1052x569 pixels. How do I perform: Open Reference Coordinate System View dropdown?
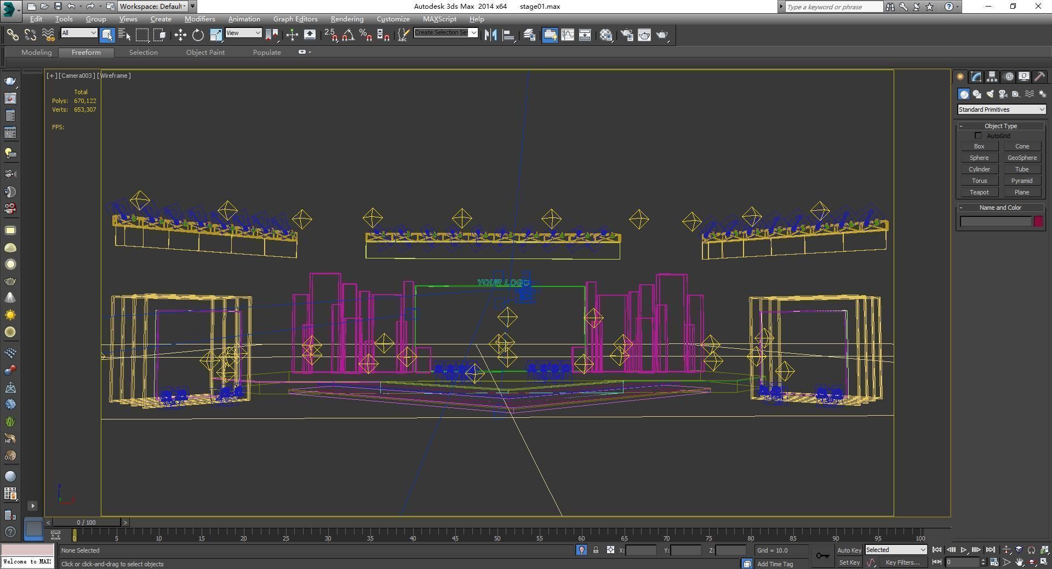(243, 33)
